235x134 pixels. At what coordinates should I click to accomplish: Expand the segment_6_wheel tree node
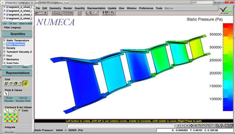(4, 18)
